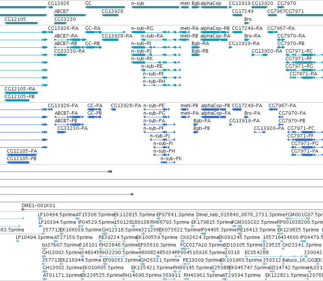The image size is (323, 281).
Task: Click EST GH13002.5prime
Action: (x=44, y=256)
